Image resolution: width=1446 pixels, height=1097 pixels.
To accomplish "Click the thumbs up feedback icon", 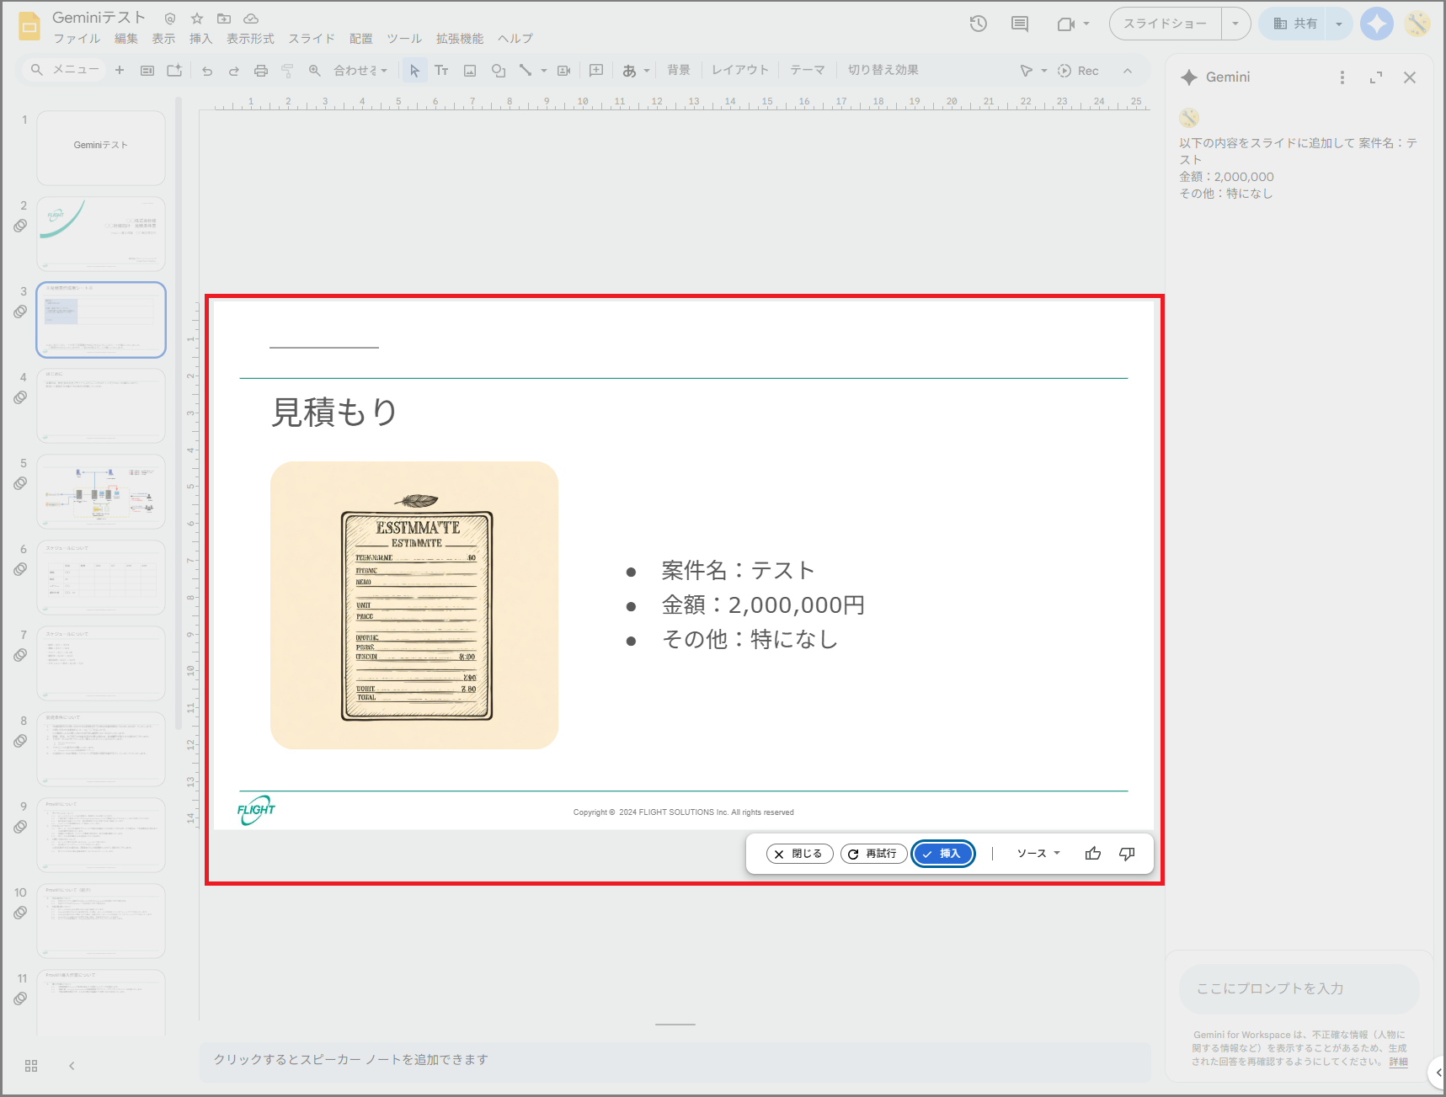I will tap(1093, 854).
